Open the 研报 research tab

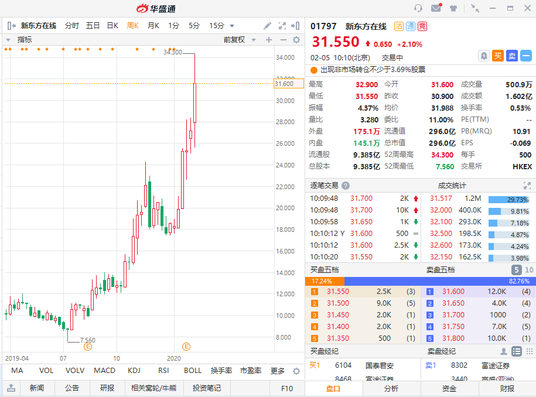tap(107, 388)
